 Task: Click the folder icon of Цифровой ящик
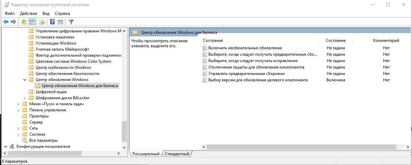pos(31,92)
